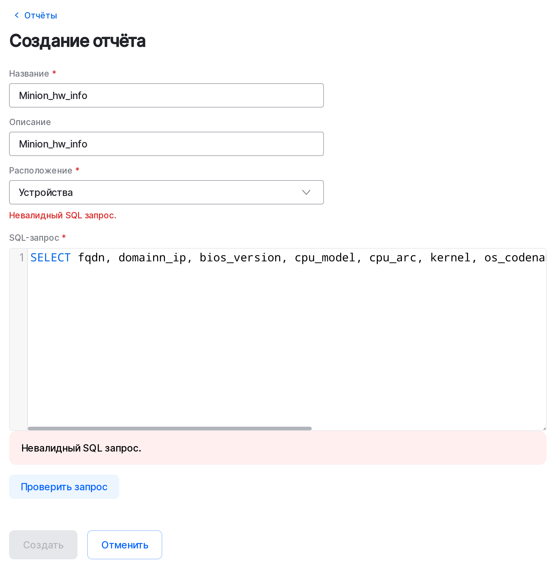Screen dimensions: 556x566
Task: Click the resize handle of the SQL editor
Action: 544,428
